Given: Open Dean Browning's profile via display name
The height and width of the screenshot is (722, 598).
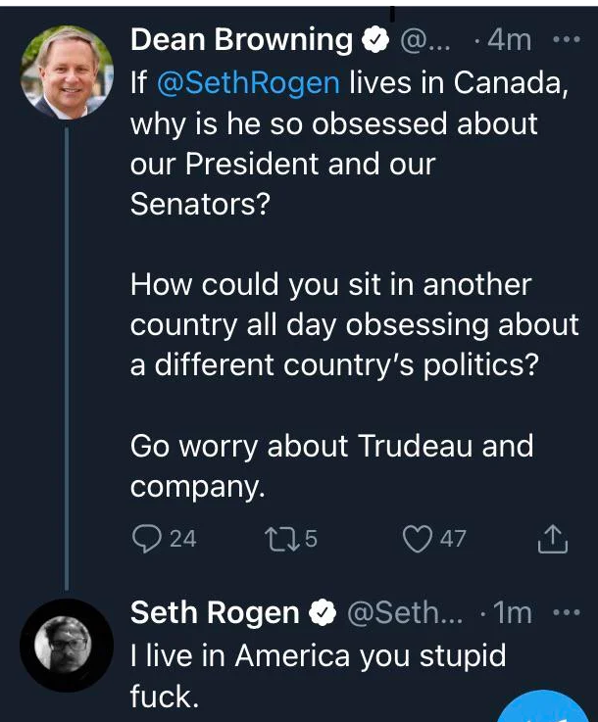Looking at the screenshot, I should tap(241, 40).
